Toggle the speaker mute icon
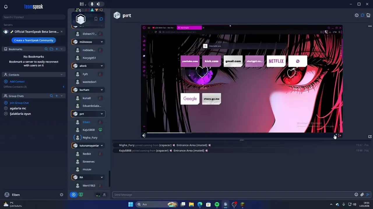The image size is (373, 209). point(98,4)
